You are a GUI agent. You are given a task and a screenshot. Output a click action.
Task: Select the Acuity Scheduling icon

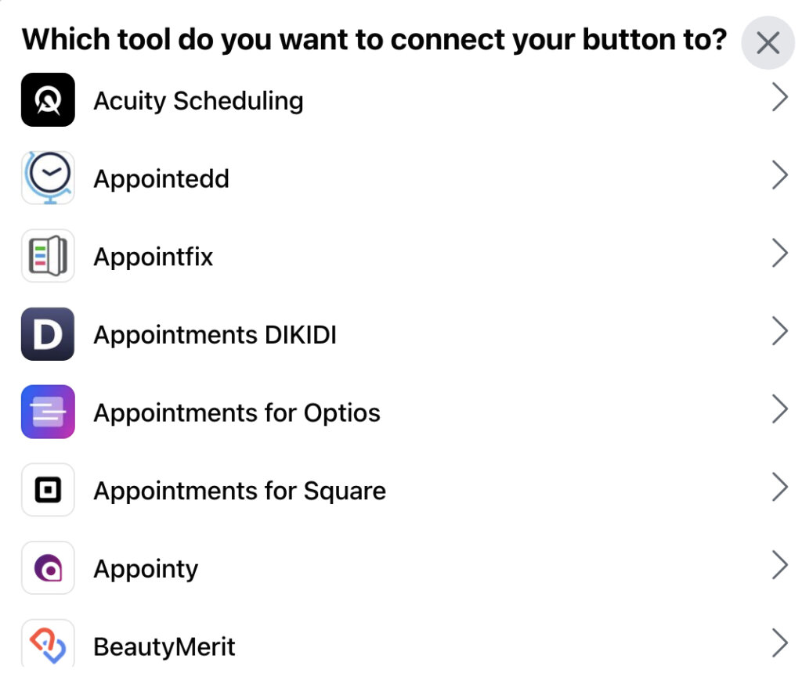[46, 100]
